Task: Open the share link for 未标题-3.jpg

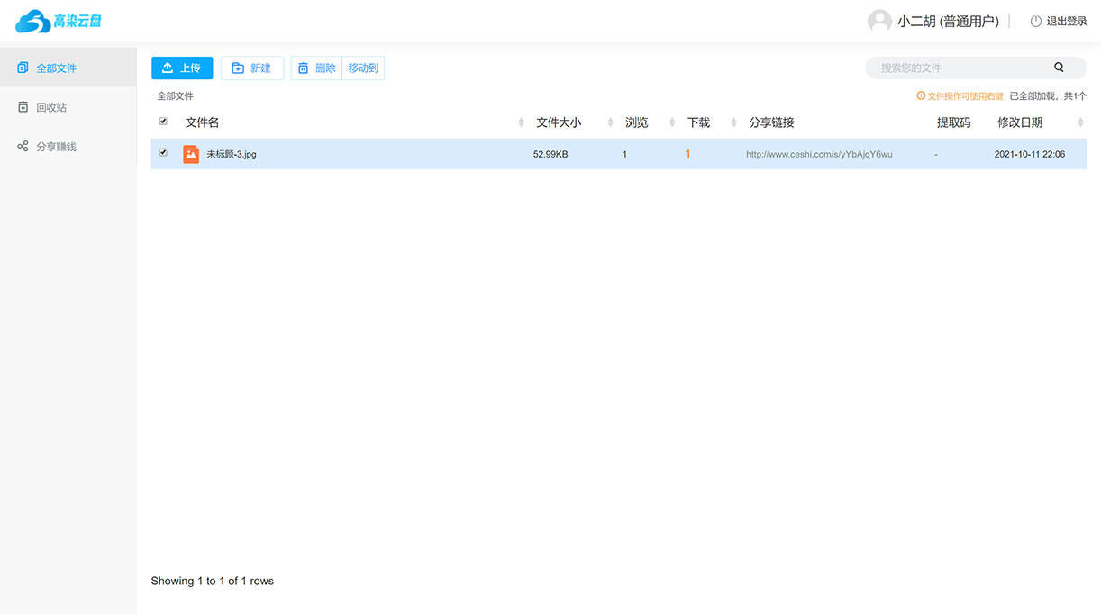Action: pos(820,153)
